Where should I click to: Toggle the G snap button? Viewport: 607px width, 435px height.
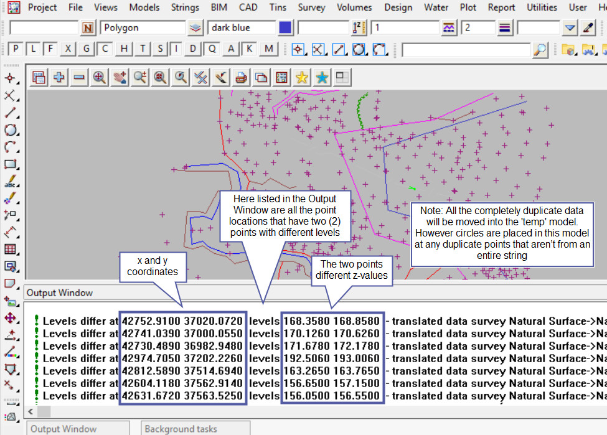pyautogui.click(x=87, y=49)
